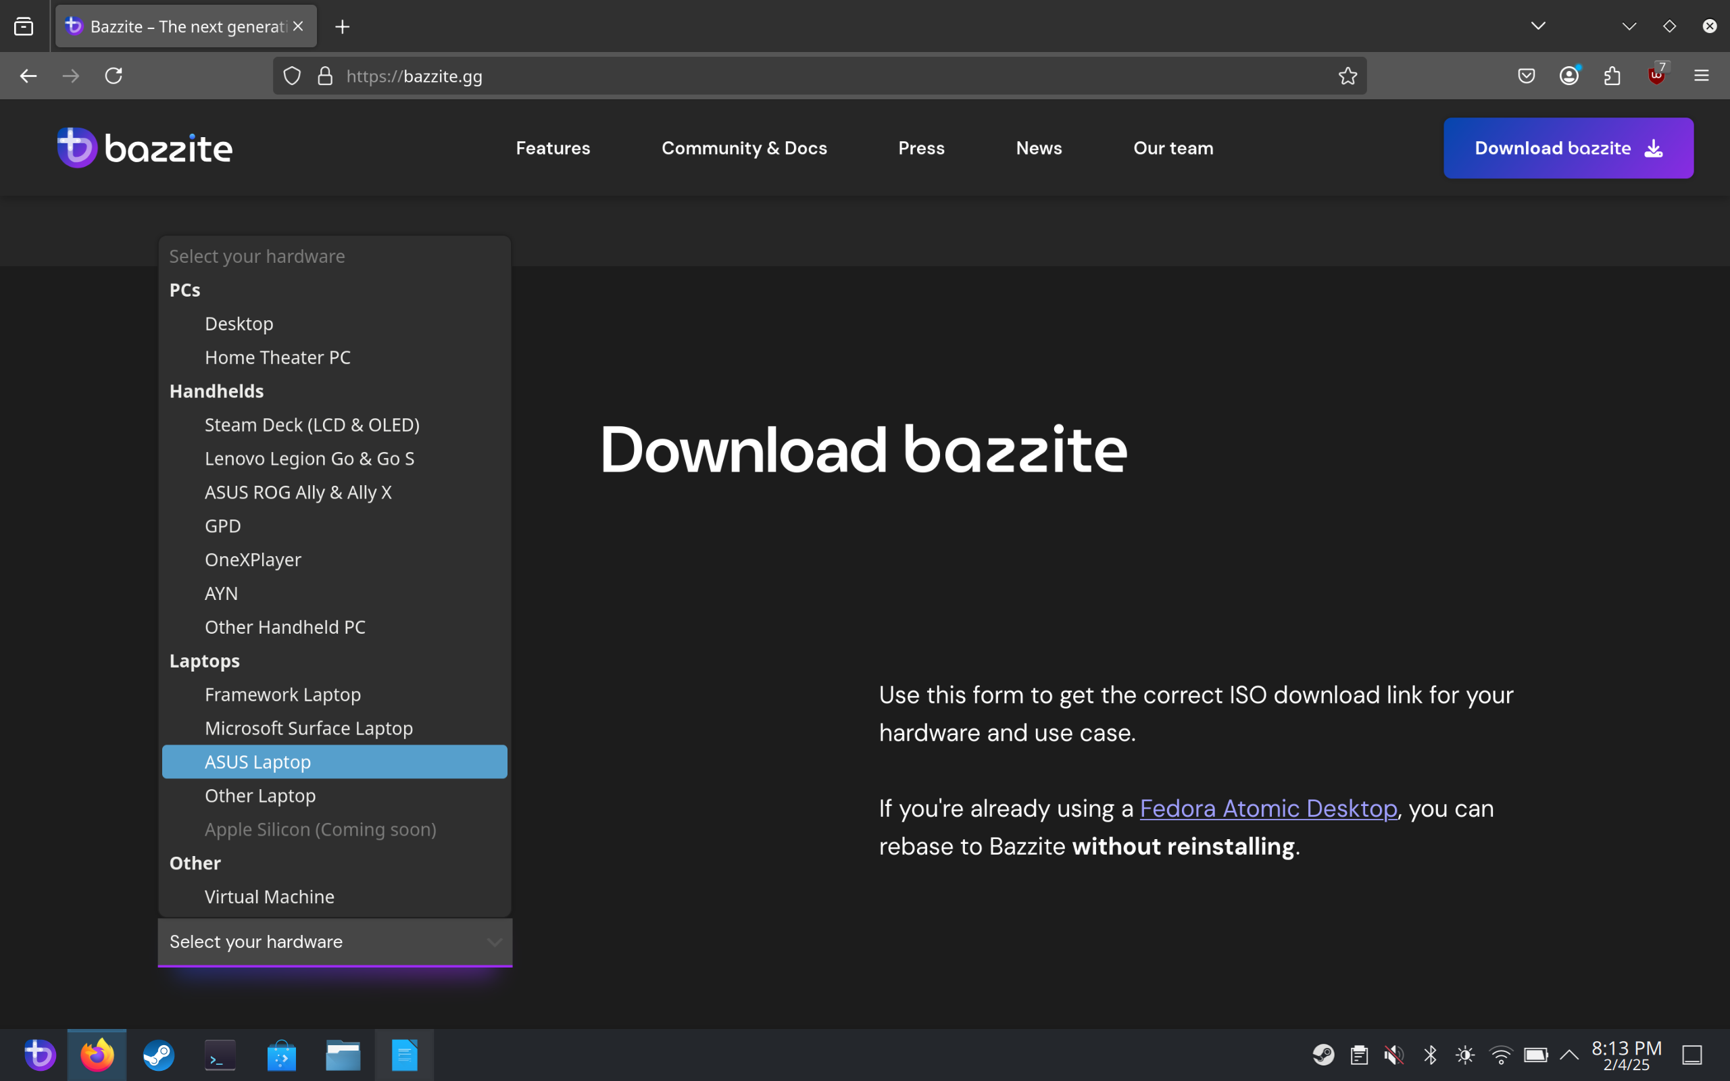Open the News nav item

[x=1039, y=148]
